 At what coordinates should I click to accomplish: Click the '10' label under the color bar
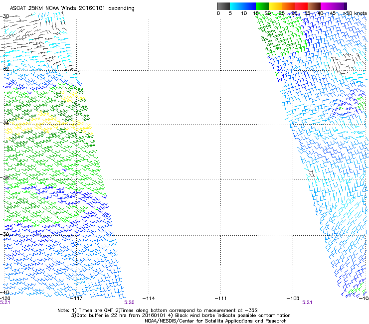coord(244,13)
